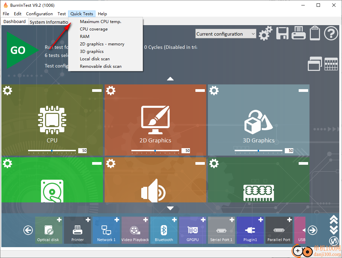The width and height of the screenshot is (342, 258).
Task: Open 2D Graphics tile settings gear
Action: coord(111,91)
